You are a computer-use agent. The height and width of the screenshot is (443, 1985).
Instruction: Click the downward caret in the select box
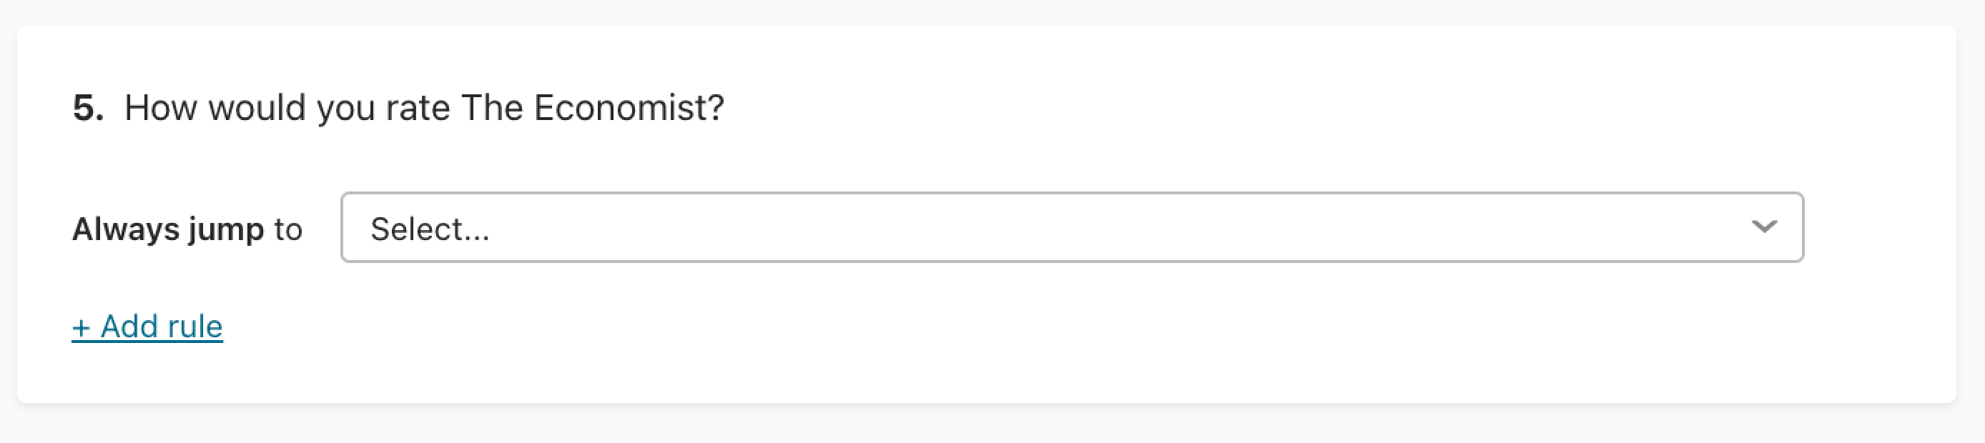1764,227
